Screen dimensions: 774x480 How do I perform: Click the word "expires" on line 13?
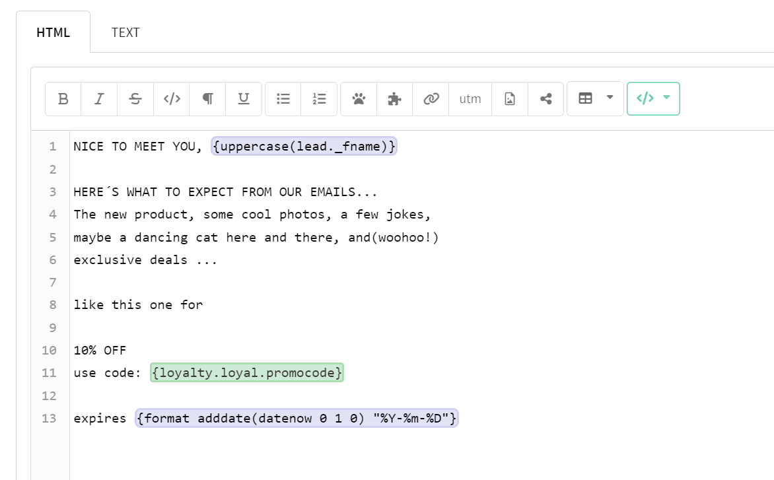click(100, 419)
